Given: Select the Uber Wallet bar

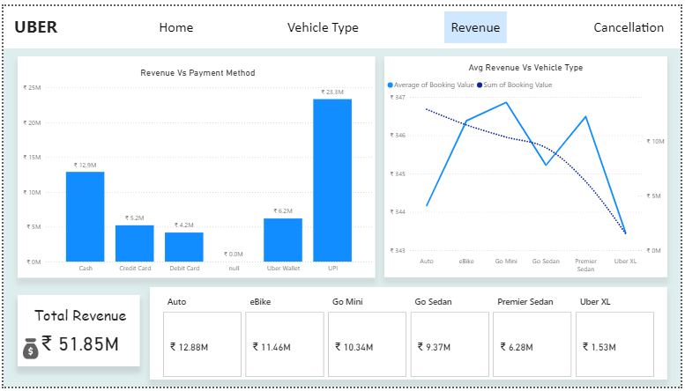Looking at the screenshot, I should pyautogui.click(x=283, y=240).
